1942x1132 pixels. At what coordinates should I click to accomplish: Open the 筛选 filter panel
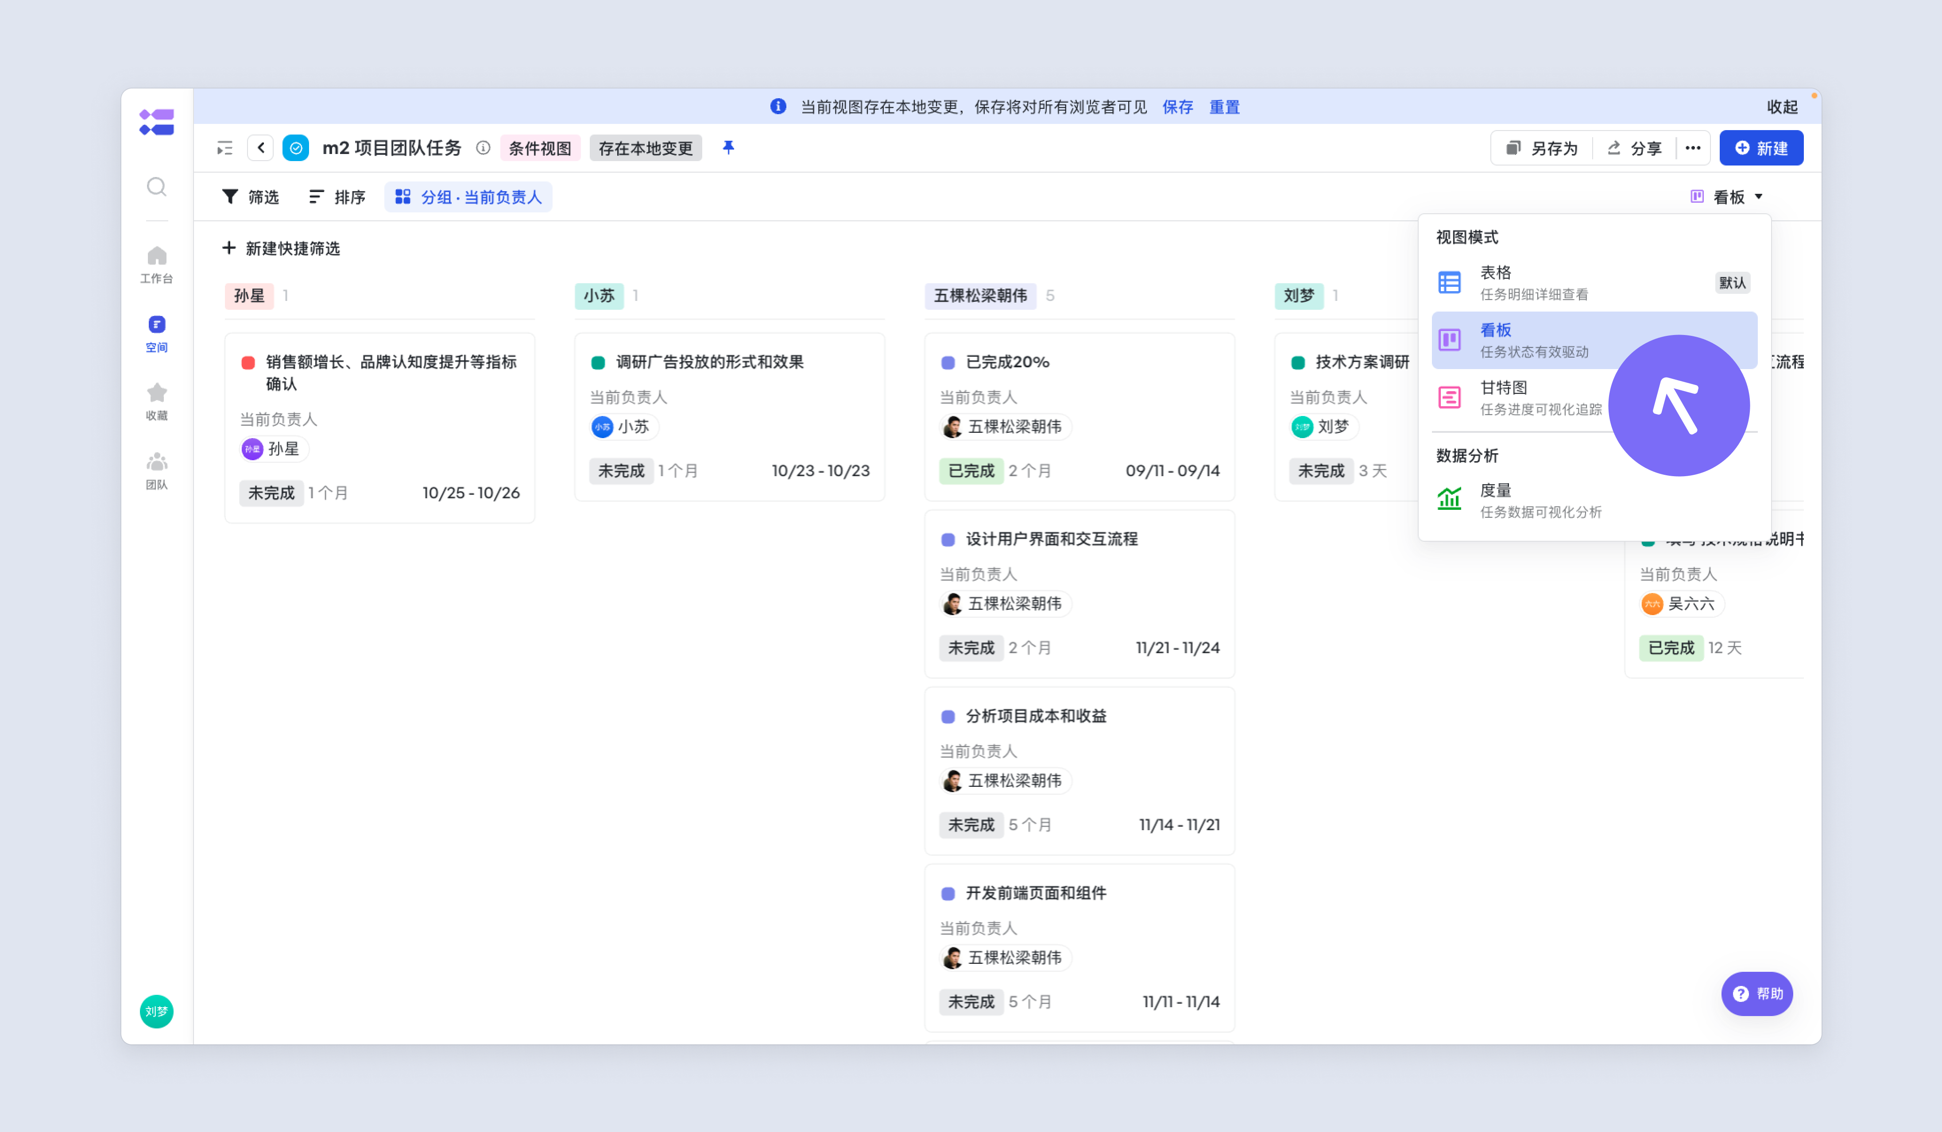point(251,197)
